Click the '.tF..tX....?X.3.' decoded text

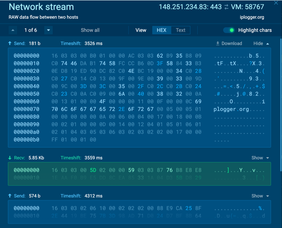point(239,63)
